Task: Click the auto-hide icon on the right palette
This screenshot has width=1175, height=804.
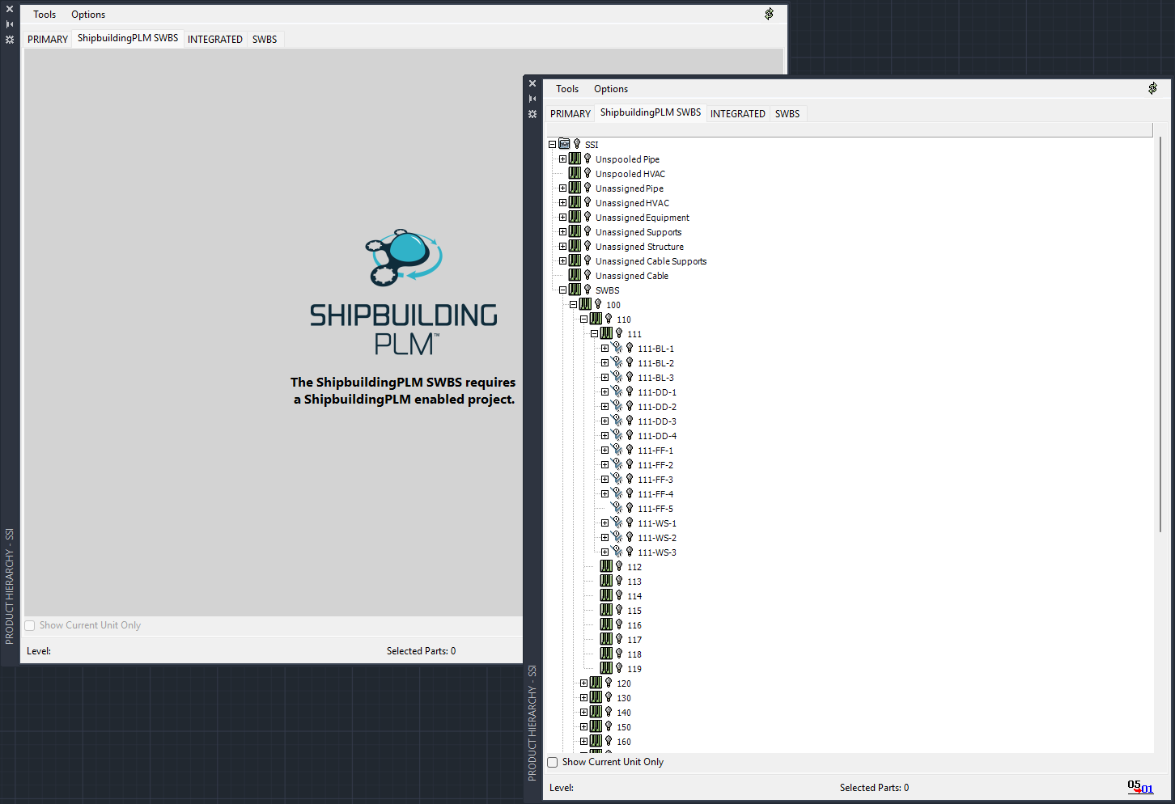Action: (532, 99)
